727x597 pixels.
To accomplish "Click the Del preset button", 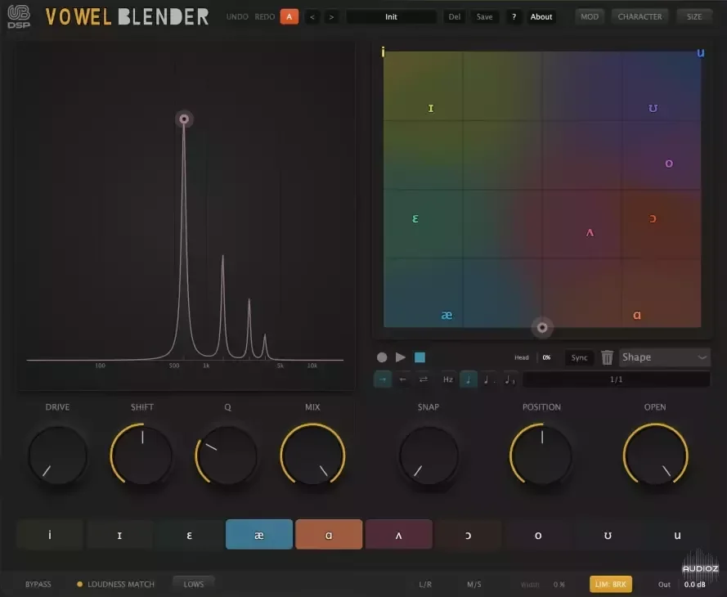I will pos(455,16).
